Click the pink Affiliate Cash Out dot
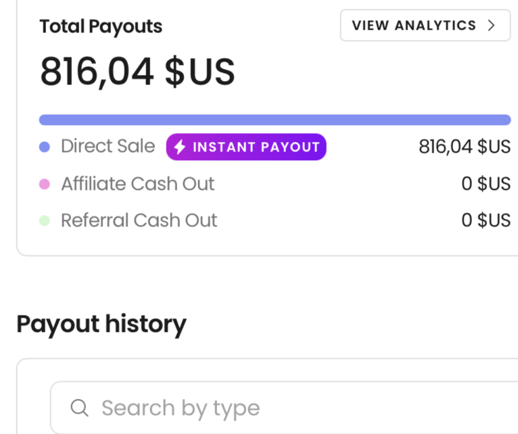The width and height of the screenshot is (518, 434). click(45, 184)
